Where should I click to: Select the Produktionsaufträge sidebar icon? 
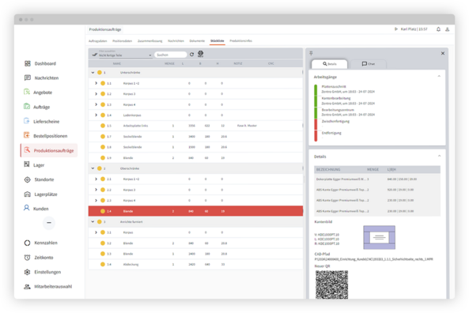click(x=27, y=150)
